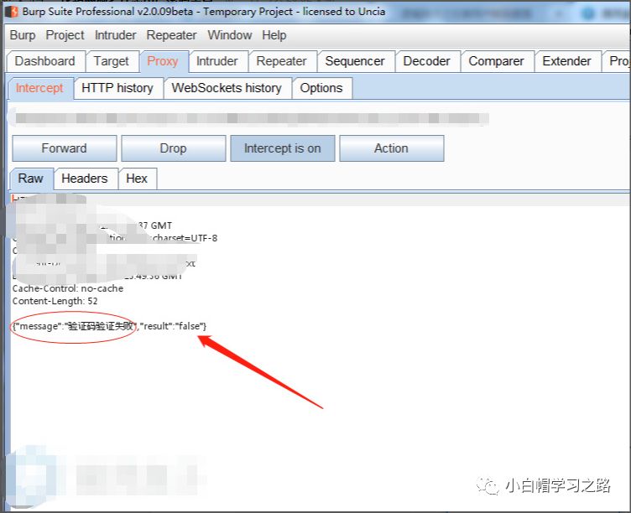Select the Proxy tab
The width and height of the screenshot is (631, 513).
pyautogui.click(x=163, y=61)
